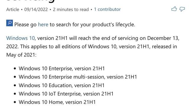The height and width of the screenshot is (106, 189).
Task: Click the thumbs down feedback icon
Action: pos(182,9)
